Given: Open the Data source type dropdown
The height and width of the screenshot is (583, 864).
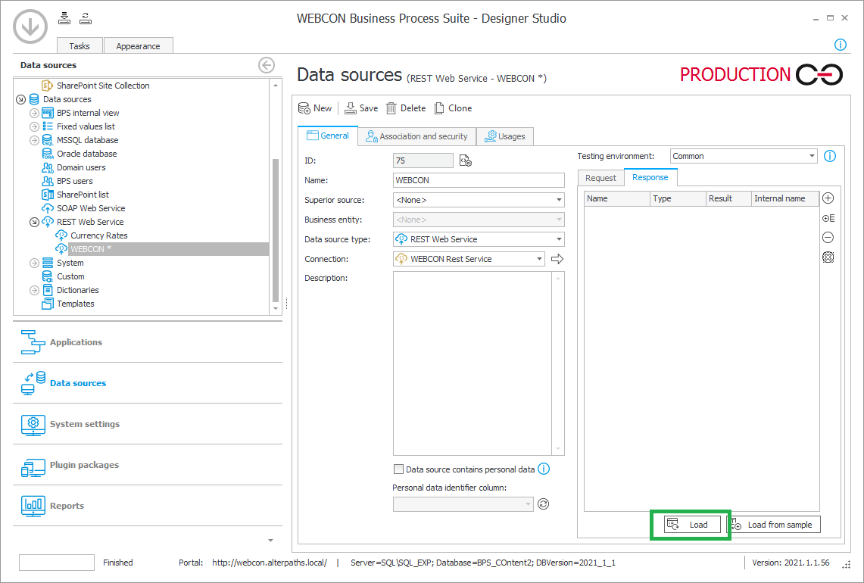Looking at the screenshot, I should pos(559,239).
